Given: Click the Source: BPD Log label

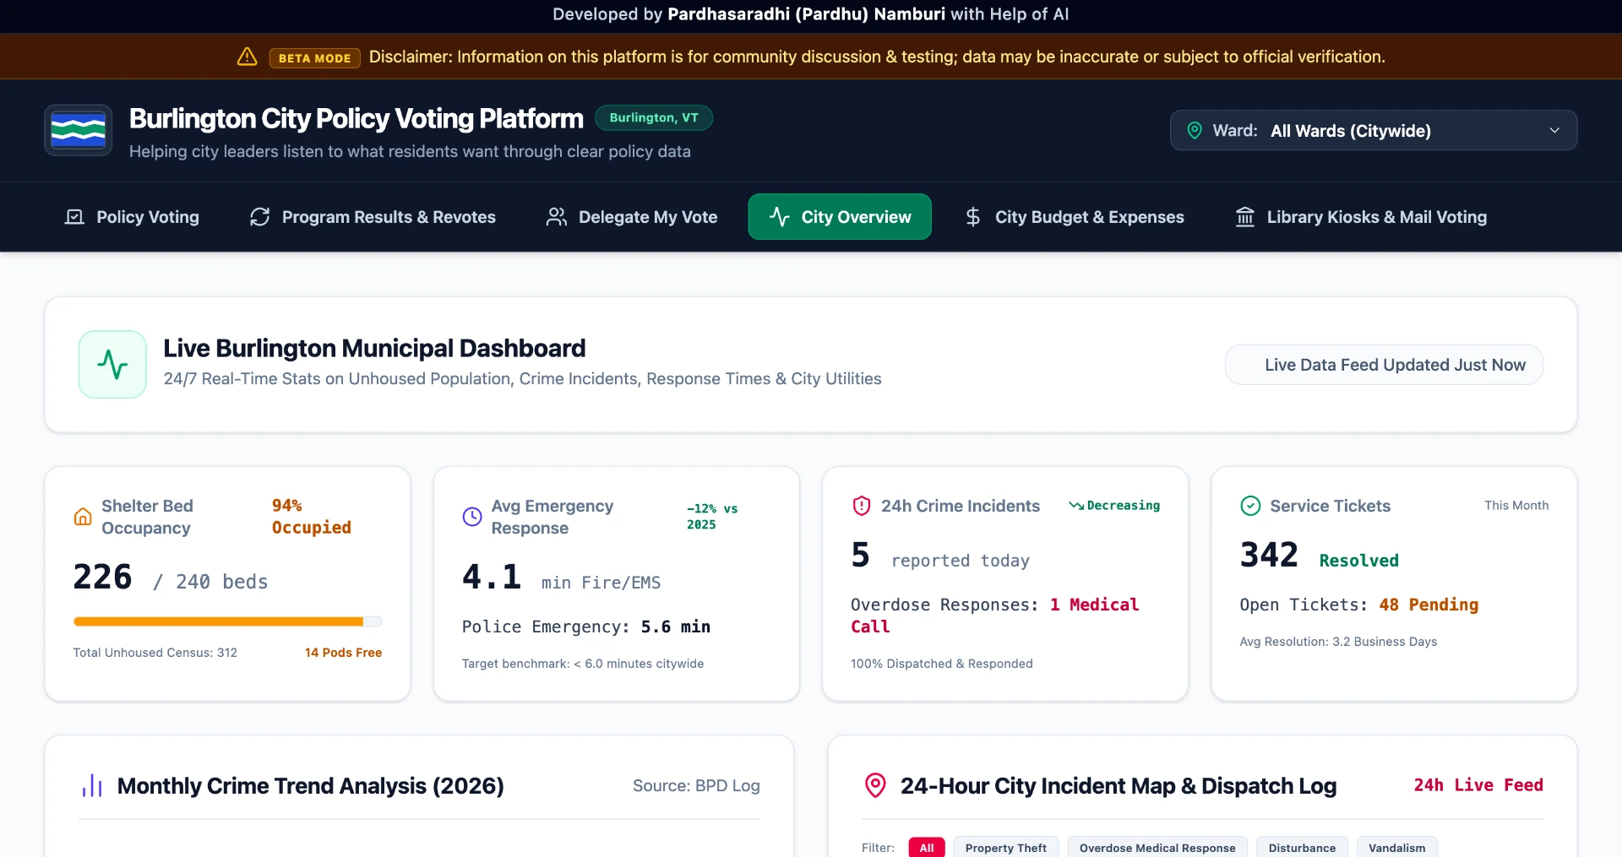Looking at the screenshot, I should [x=696, y=786].
